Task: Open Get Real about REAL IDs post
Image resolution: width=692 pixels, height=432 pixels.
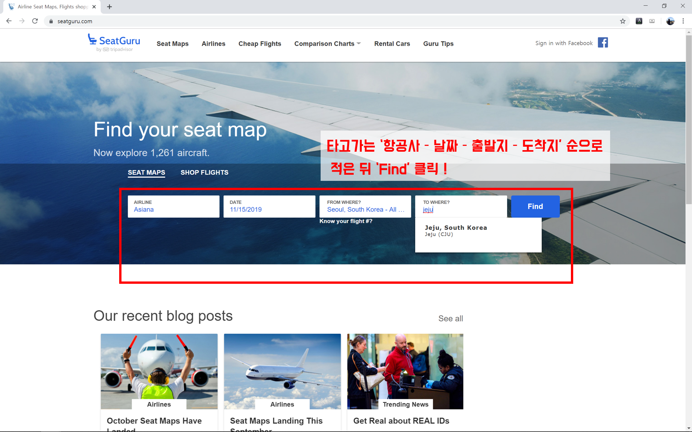Action: click(x=401, y=421)
